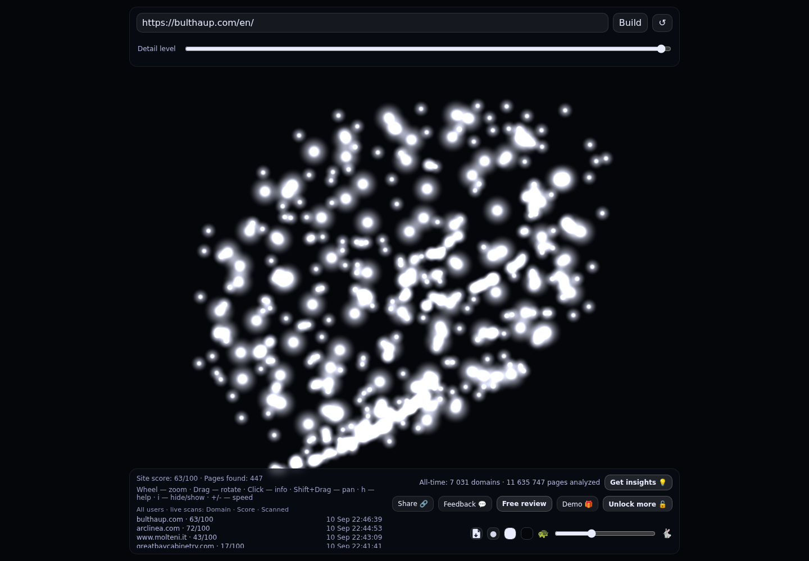This screenshot has width=809, height=561.
Task: Click the Build button
Action: pyautogui.click(x=630, y=23)
